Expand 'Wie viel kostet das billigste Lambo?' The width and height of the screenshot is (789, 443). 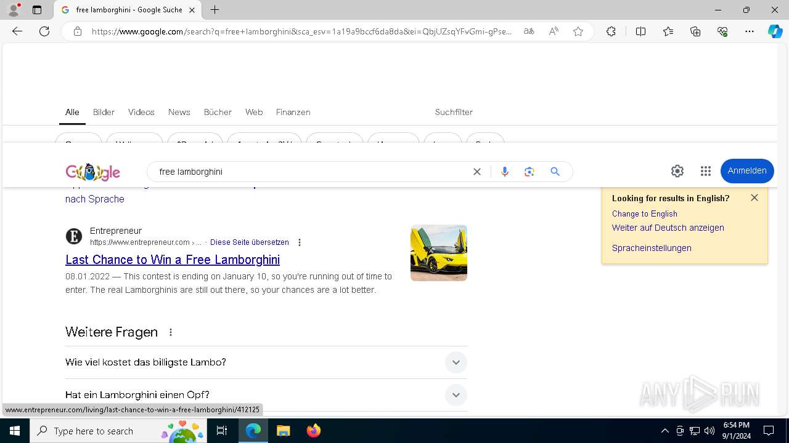pos(266,362)
